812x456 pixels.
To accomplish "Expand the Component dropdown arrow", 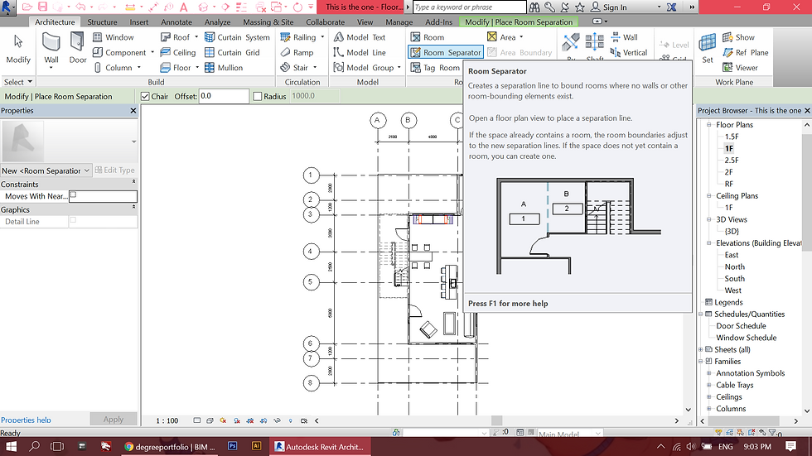I will click(x=152, y=52).
